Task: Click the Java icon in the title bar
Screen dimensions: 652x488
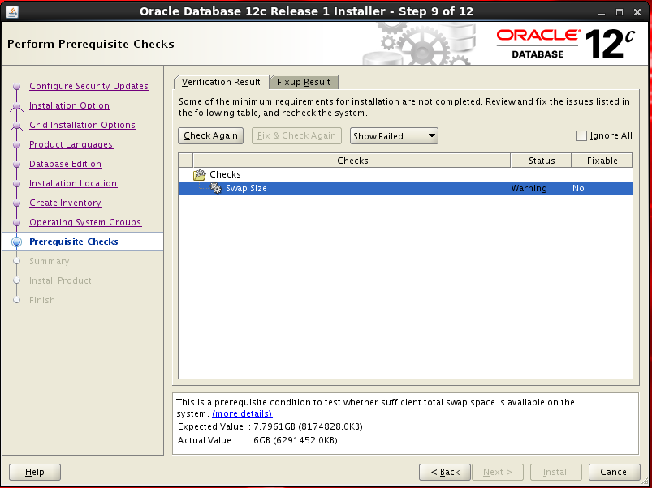Action: pyautogui.click(x=12, y=11)
